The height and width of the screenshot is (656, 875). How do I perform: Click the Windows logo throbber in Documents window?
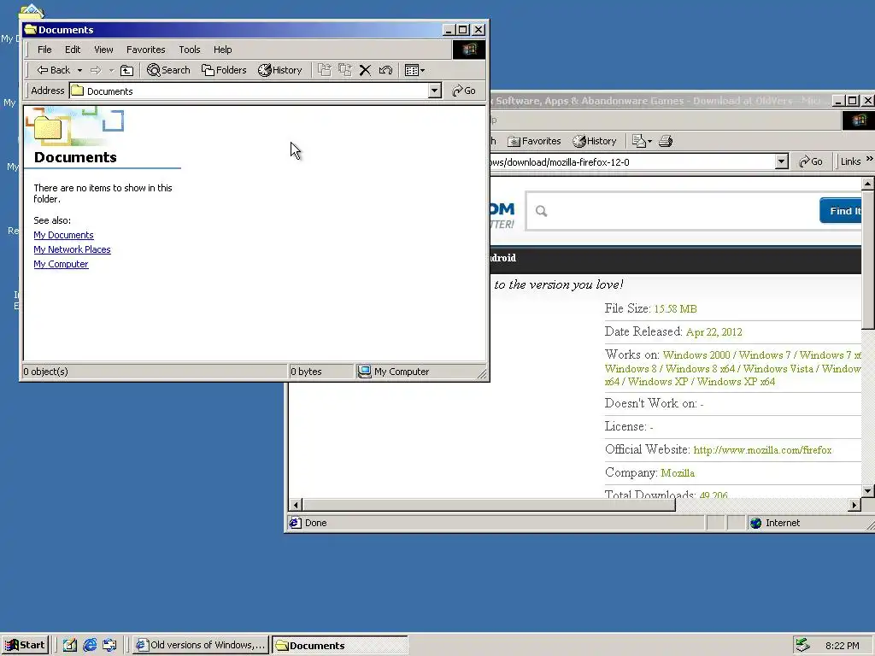469,50
